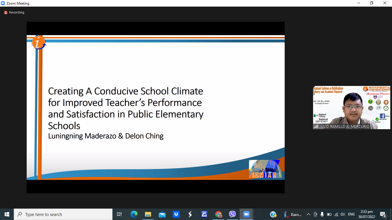Click the Zoom icon in the taskbar

[246, 214]
